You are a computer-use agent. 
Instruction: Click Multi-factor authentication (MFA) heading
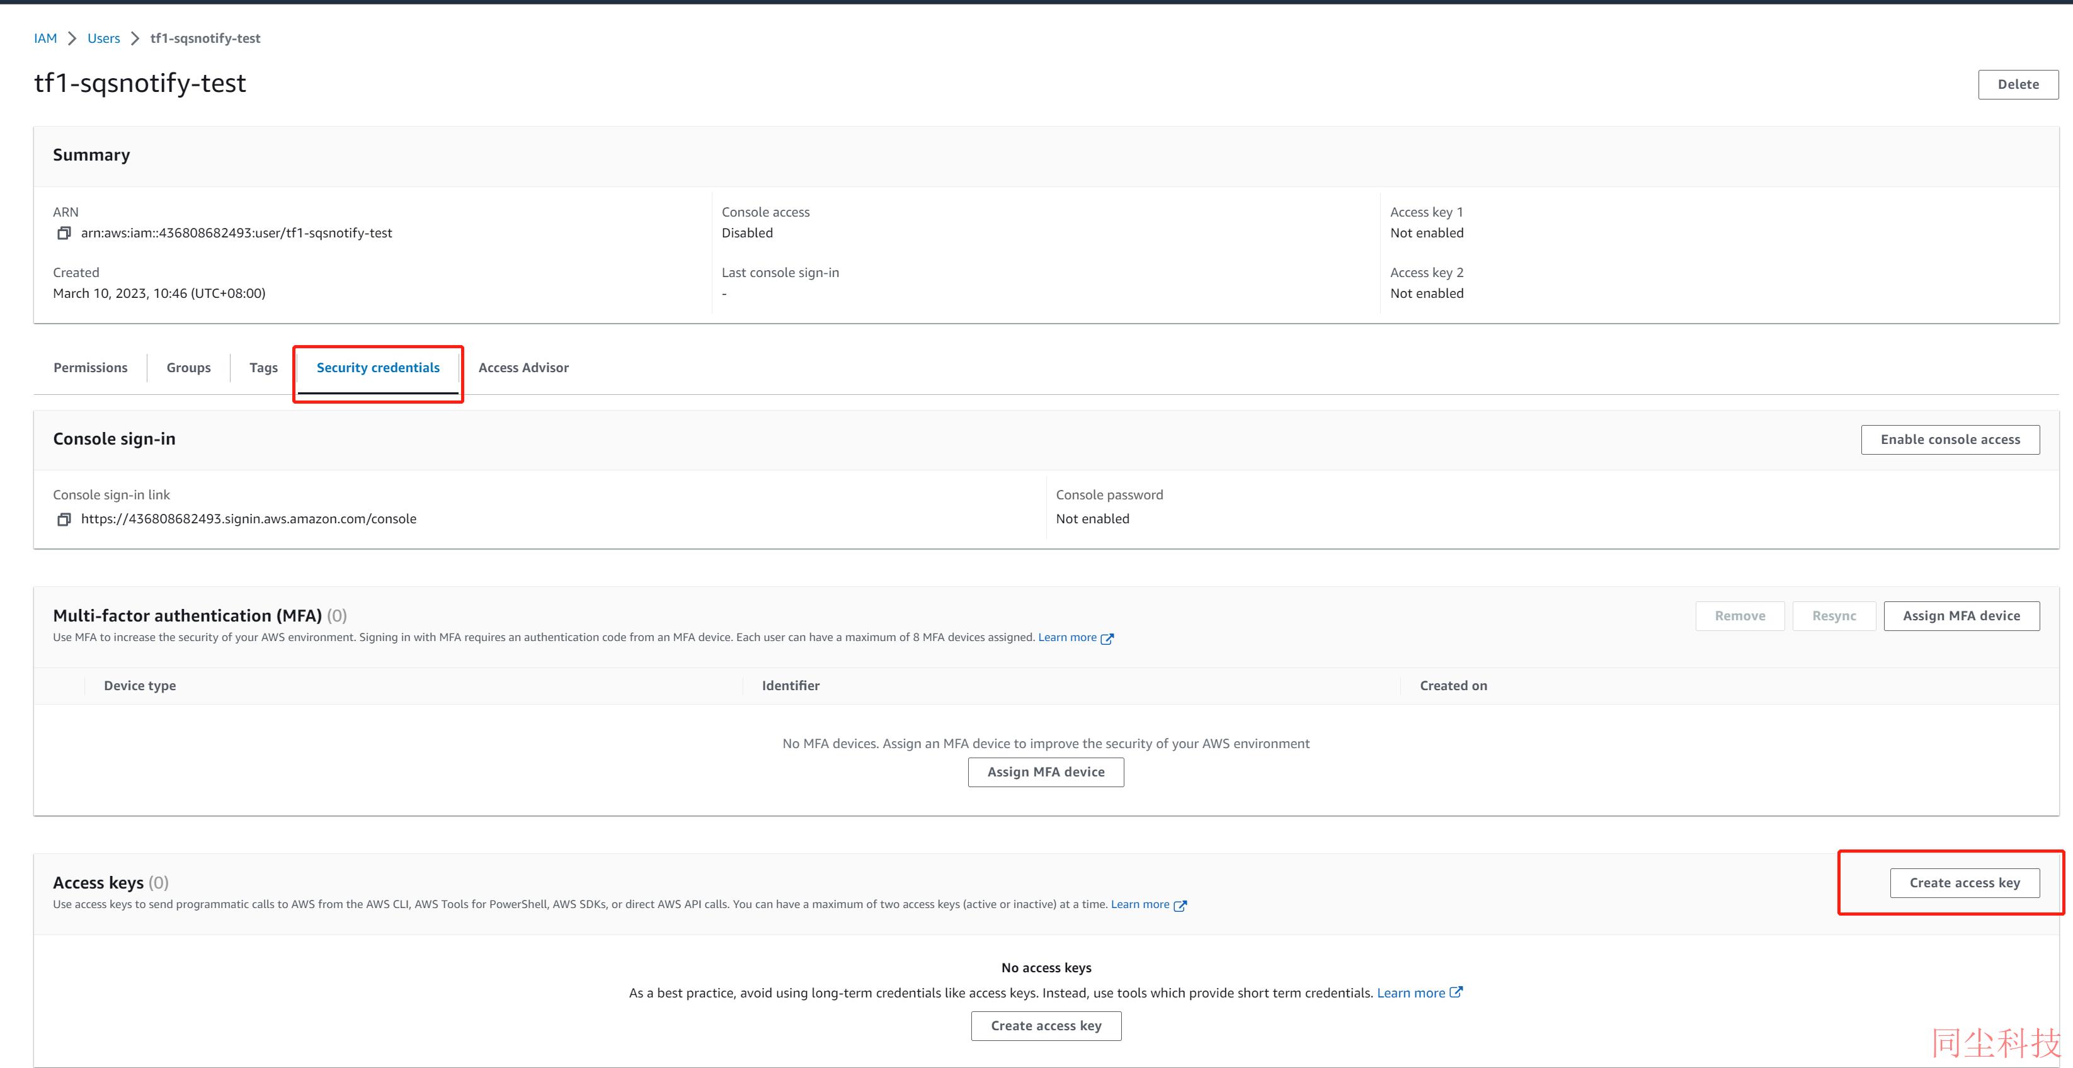[188, 616]
